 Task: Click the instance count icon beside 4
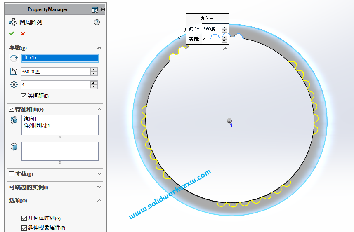14,84
